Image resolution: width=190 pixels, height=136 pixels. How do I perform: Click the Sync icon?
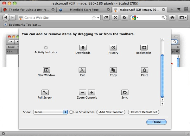[x=124, y=93]
